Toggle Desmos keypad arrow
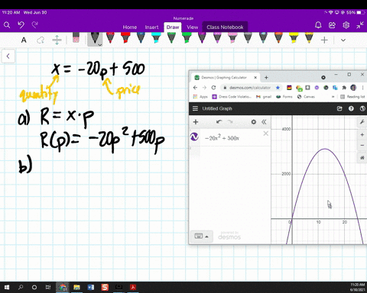 (206, 237)
